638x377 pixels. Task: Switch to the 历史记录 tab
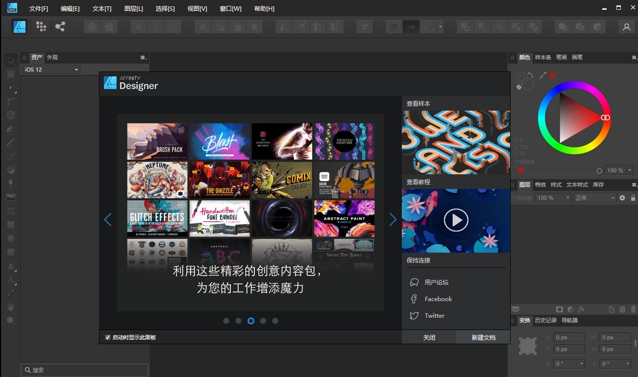pyautogui.click(x=545, y=320)
